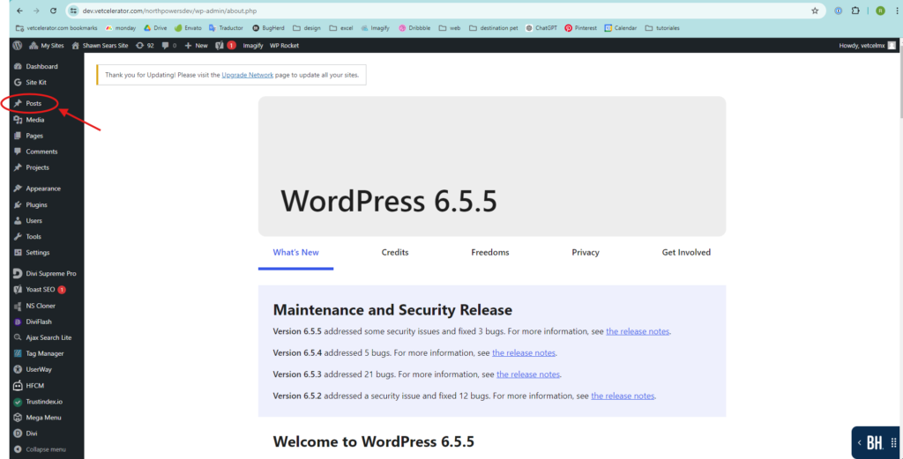Screen dimensions: 903x459
Task: Open the Divi Supreme Pro menu
Action: tap(50, 273)
